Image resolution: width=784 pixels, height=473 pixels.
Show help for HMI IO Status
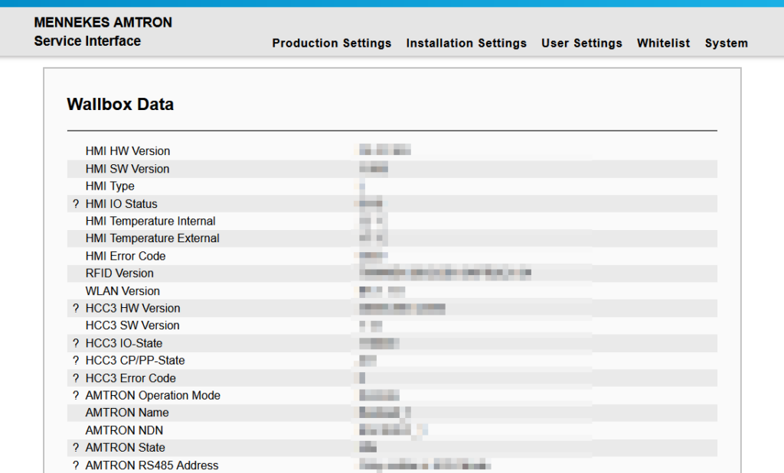click(x=76, y=203)
